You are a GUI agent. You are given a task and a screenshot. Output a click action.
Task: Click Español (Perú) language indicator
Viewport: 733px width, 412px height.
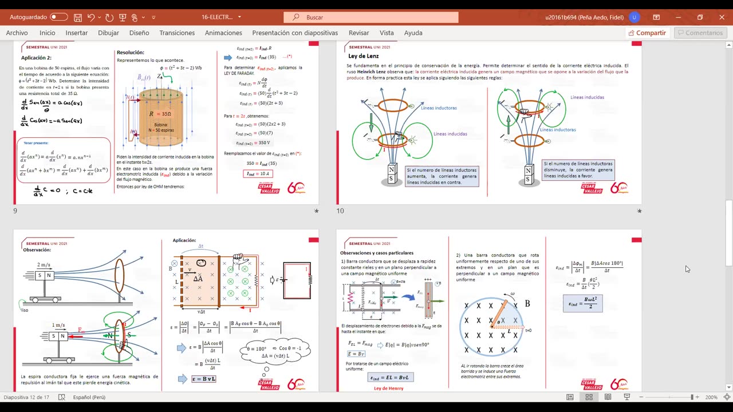click(89, 397)
